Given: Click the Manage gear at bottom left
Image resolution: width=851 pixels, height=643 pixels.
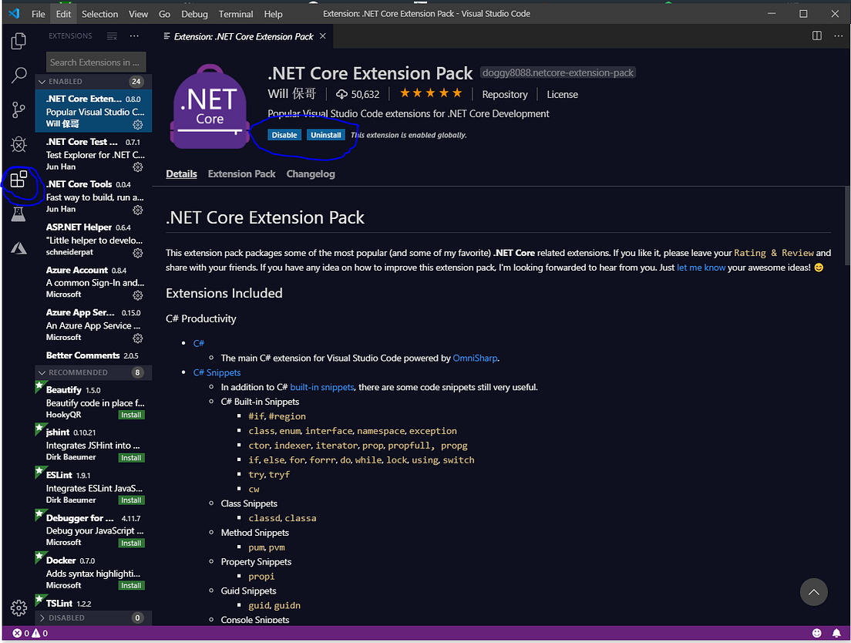Looking at the screenshot, I should (x=18, y=608).
